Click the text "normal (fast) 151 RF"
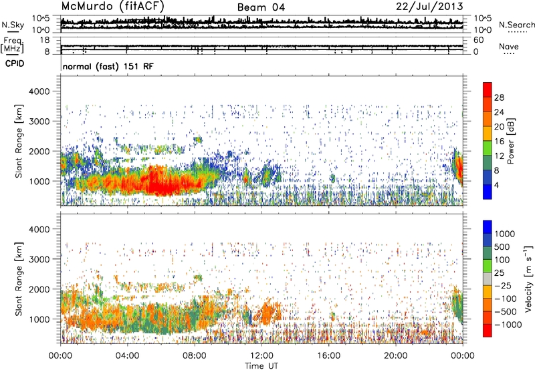The width and height of the screenshot is (535, 370). (x=108, y=66)
